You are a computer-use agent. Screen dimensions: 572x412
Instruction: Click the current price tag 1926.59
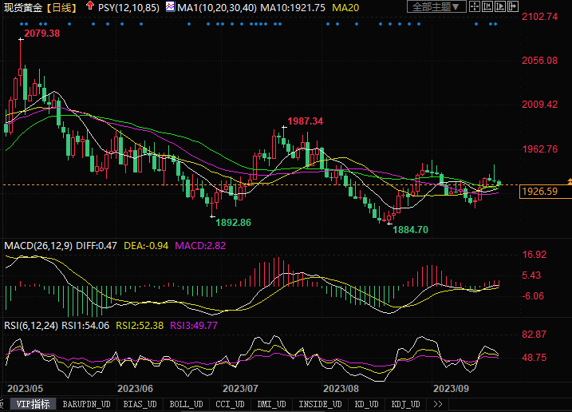(x=538, y=192)
